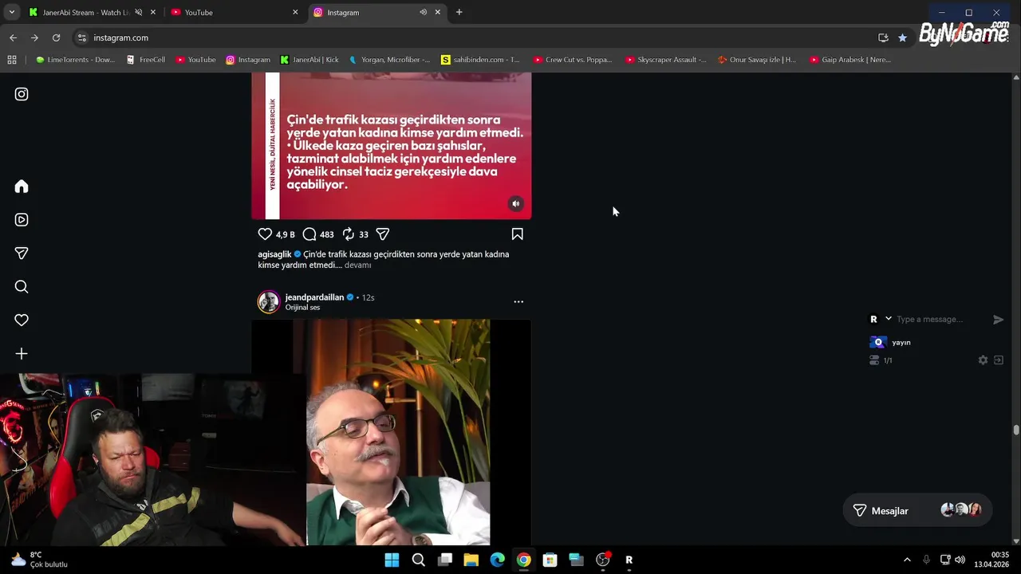Open Notifications heart icon in sidebar
Viewport: 1021px width, 574px height.
[22, 320]
